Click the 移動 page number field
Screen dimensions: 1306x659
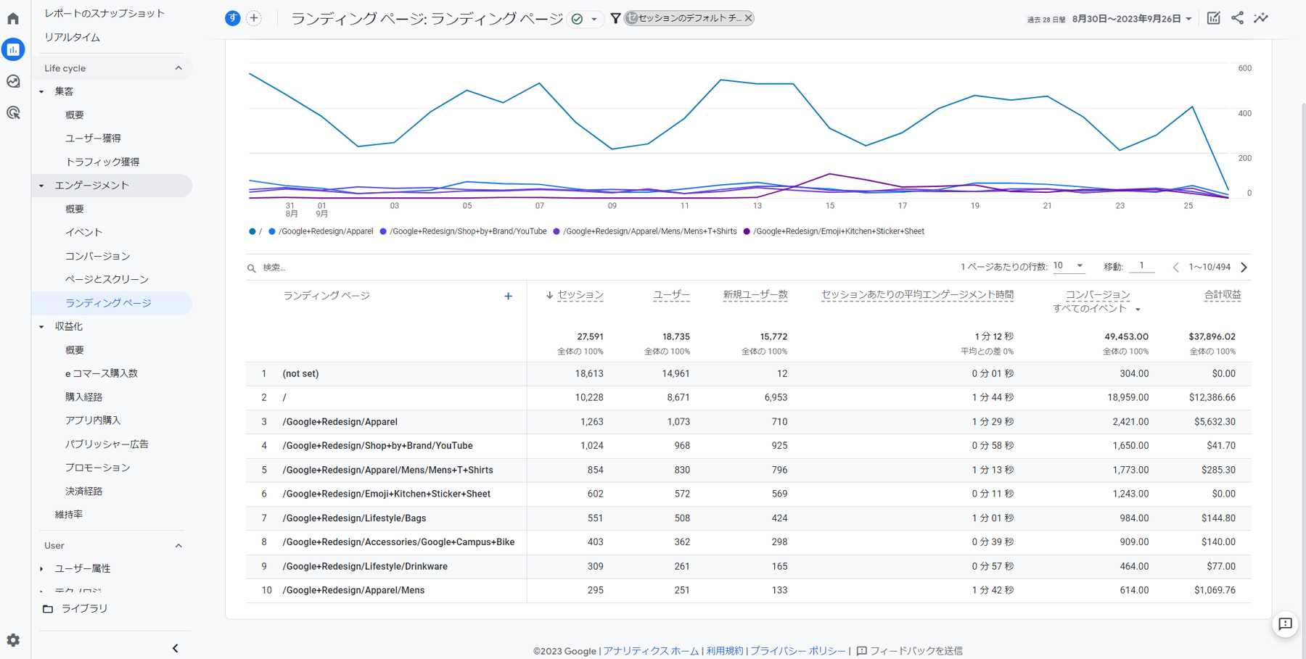click(x=1142, y=266)
